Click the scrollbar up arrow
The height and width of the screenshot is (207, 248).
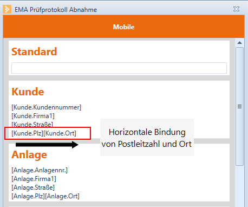(x=239, y=43)
